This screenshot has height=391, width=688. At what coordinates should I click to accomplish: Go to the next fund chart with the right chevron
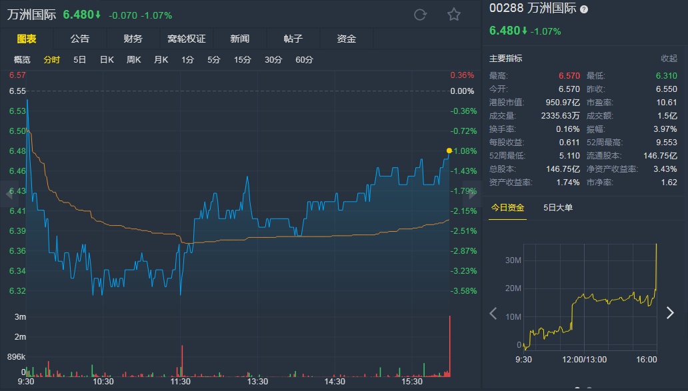click(x=670, y=312)
